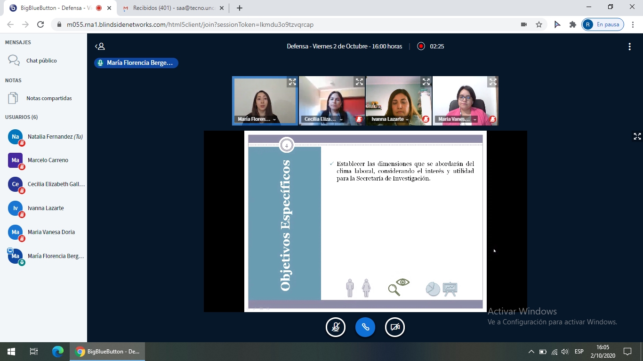643x361 pixels.
Task: Open the Chat público conversation
Action: coord(41,61)
